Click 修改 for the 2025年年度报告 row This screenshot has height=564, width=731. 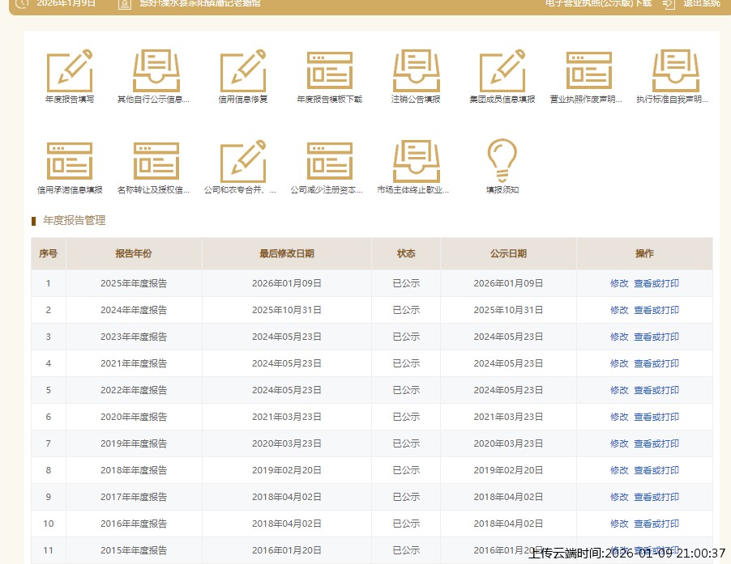[619, 283]
